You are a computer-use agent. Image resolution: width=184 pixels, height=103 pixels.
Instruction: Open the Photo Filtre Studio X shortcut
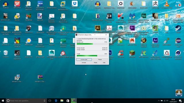(17, 42)
